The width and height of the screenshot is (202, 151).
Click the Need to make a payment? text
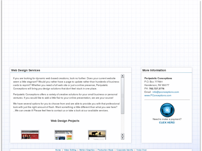click(167, 119)
